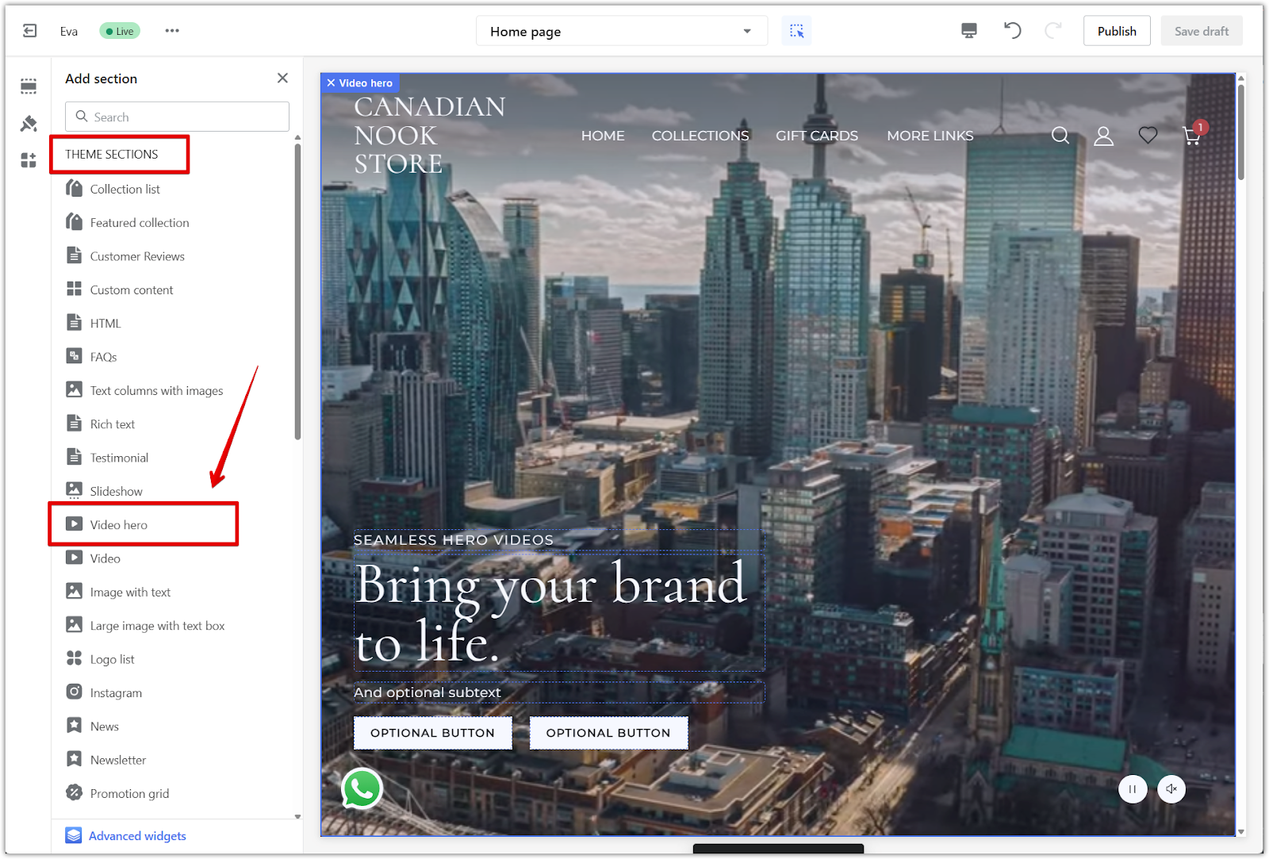Open the shopping cart icon
The width and height of the screenshot is (1269, 859).
1192,135
